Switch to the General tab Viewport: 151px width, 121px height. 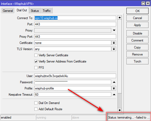pyautogui.click(x=8, y=11)
